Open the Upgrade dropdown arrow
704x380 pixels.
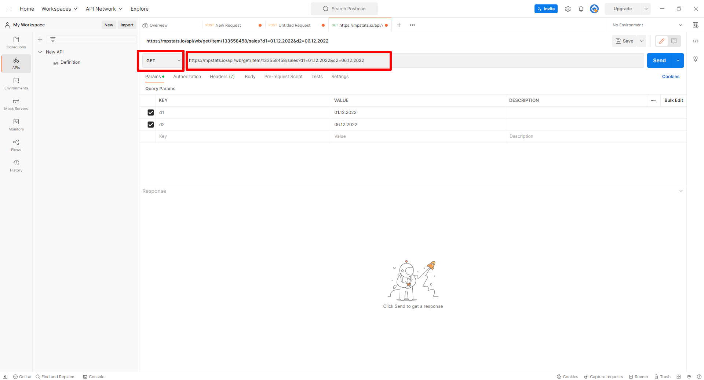[646, 9]
